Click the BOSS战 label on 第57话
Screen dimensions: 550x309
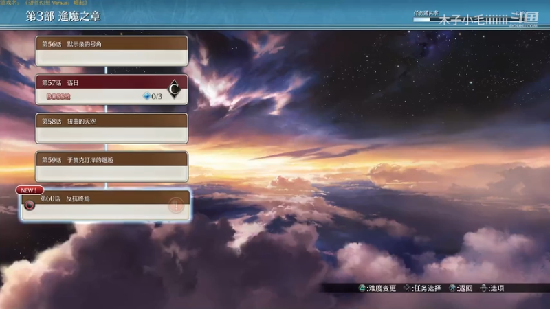click(58, 96)
